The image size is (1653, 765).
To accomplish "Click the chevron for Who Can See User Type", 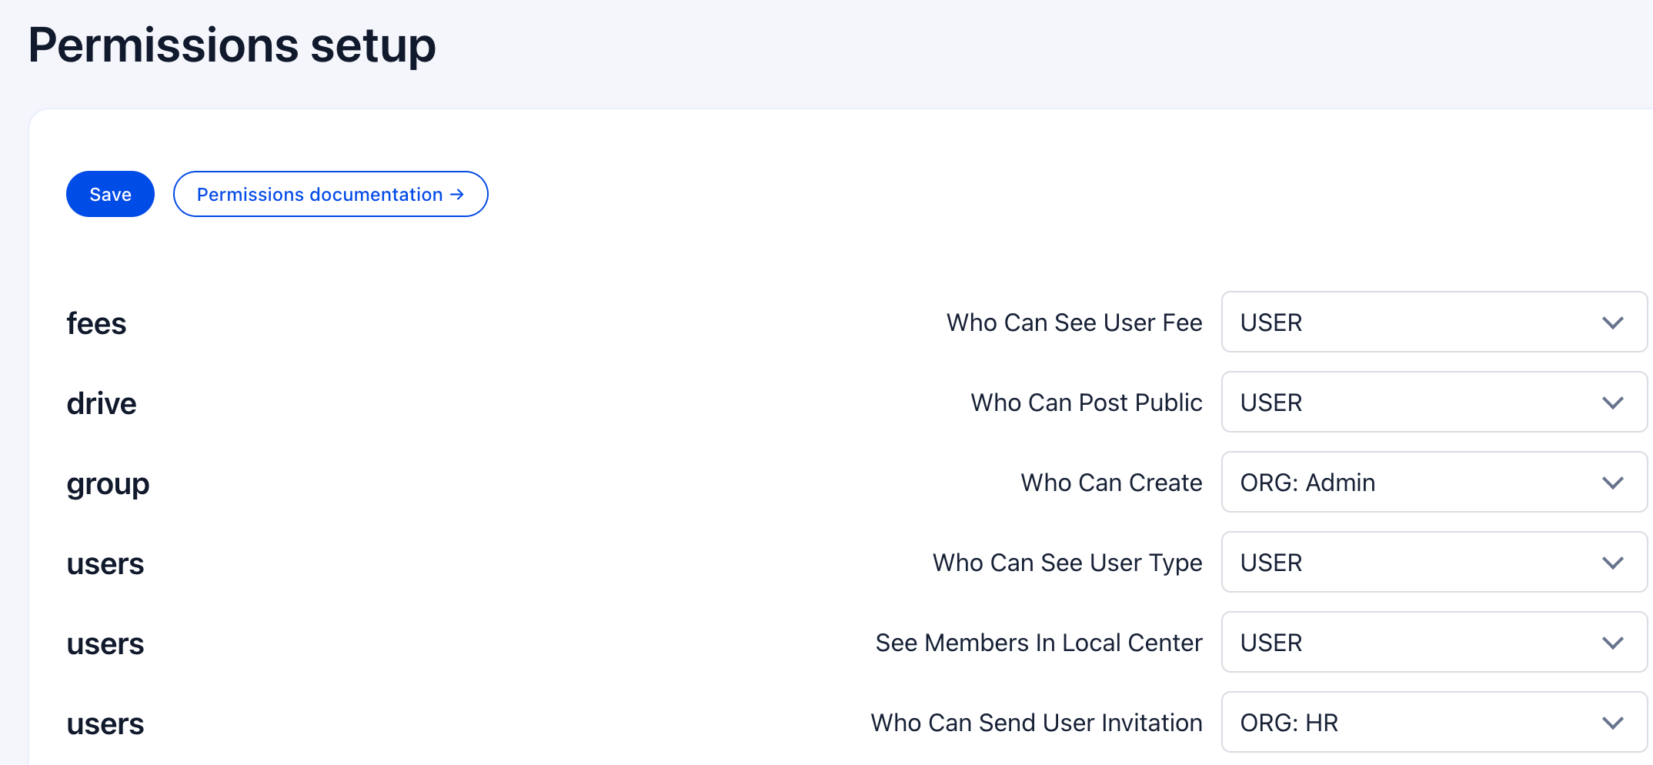I will [1612, 563].
